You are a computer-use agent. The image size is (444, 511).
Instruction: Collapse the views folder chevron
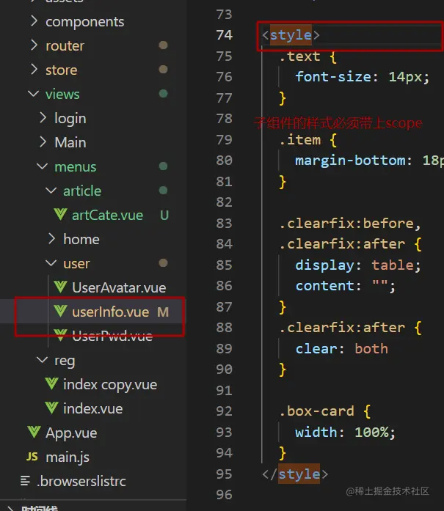33,94
